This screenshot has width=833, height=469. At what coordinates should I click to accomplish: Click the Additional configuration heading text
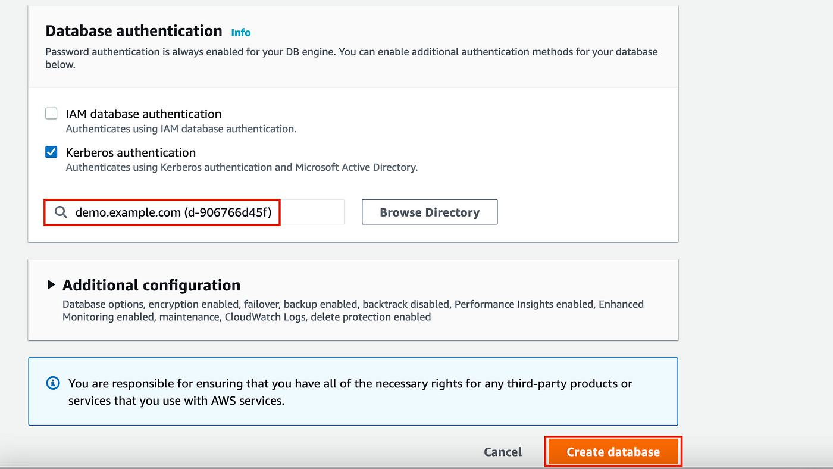point(152,285)
